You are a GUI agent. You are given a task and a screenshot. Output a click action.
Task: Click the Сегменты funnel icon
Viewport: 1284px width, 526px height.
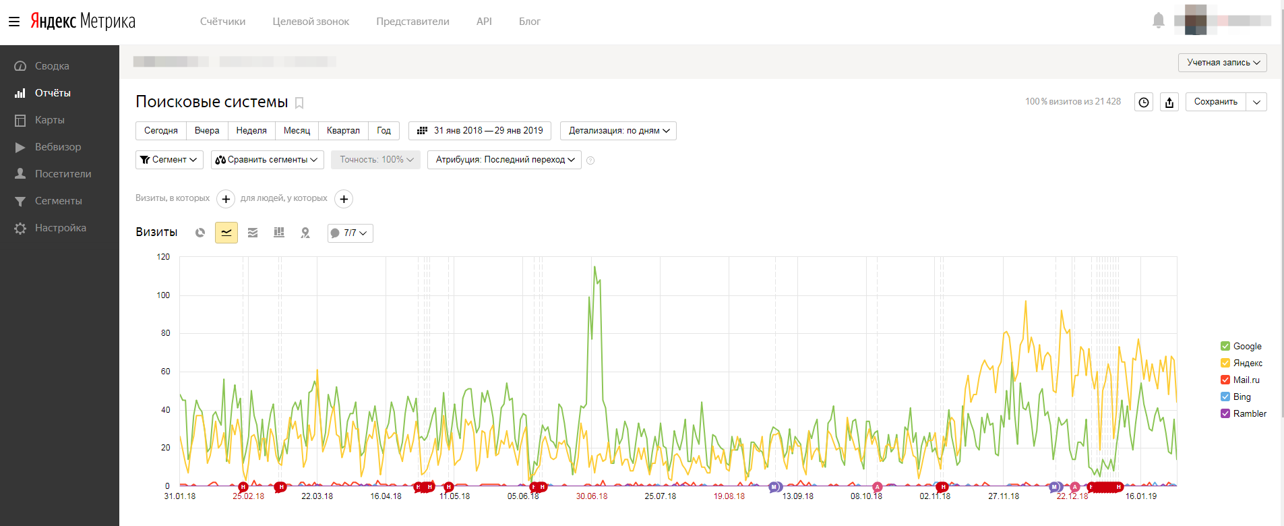(x=20, y=201)
